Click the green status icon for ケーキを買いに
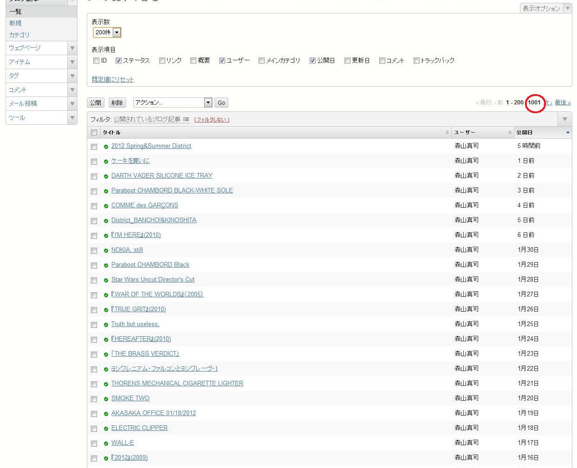This screenshot has width=577, height=468. click(106, 161)
